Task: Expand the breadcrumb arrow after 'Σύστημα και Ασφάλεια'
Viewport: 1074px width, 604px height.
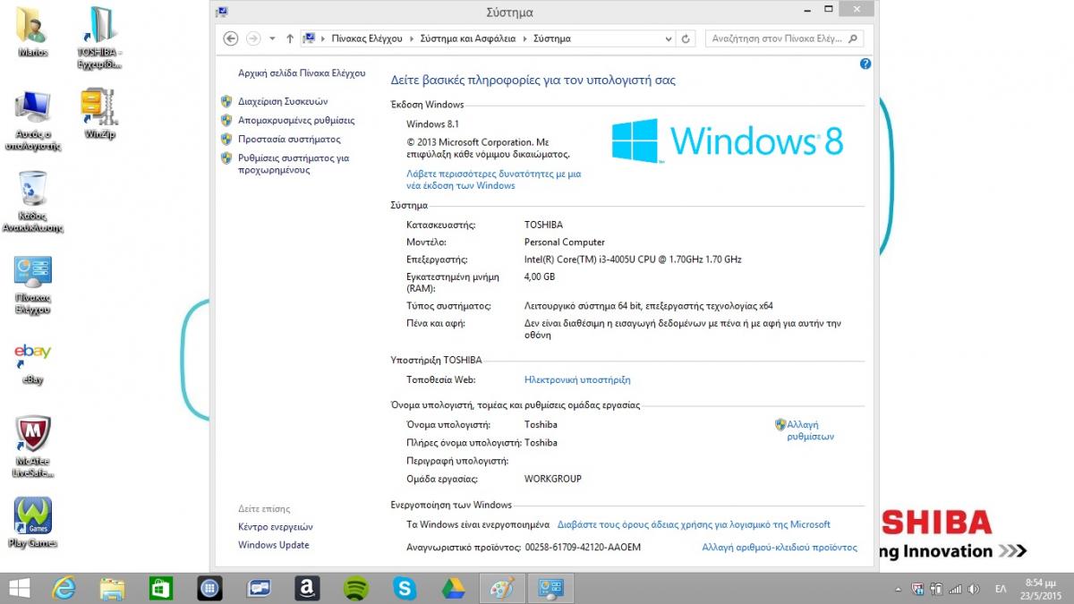Action: (525, 38)
